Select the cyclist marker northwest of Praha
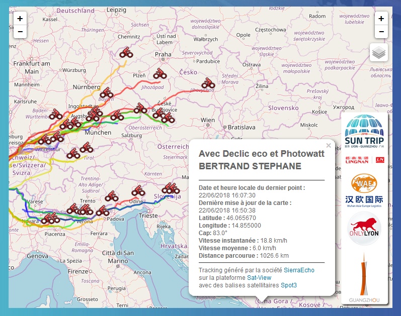The height and width of the screenshot is (316, 401). tap(126, 52)
